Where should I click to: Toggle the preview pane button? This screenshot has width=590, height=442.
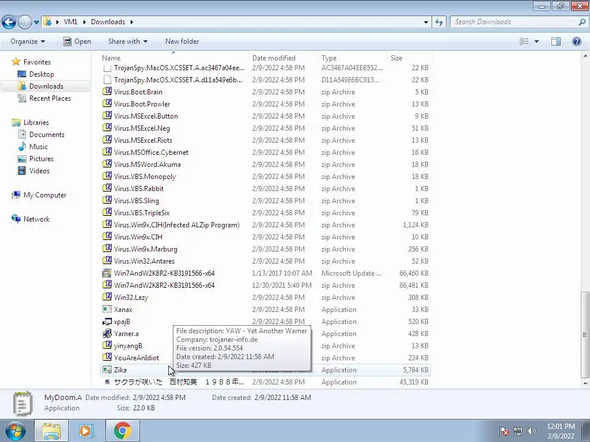[556, 41]
